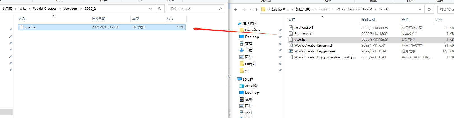Toggle pin icon beside rj folder
The height and width of the screenshot is (118, 454).
280,70
